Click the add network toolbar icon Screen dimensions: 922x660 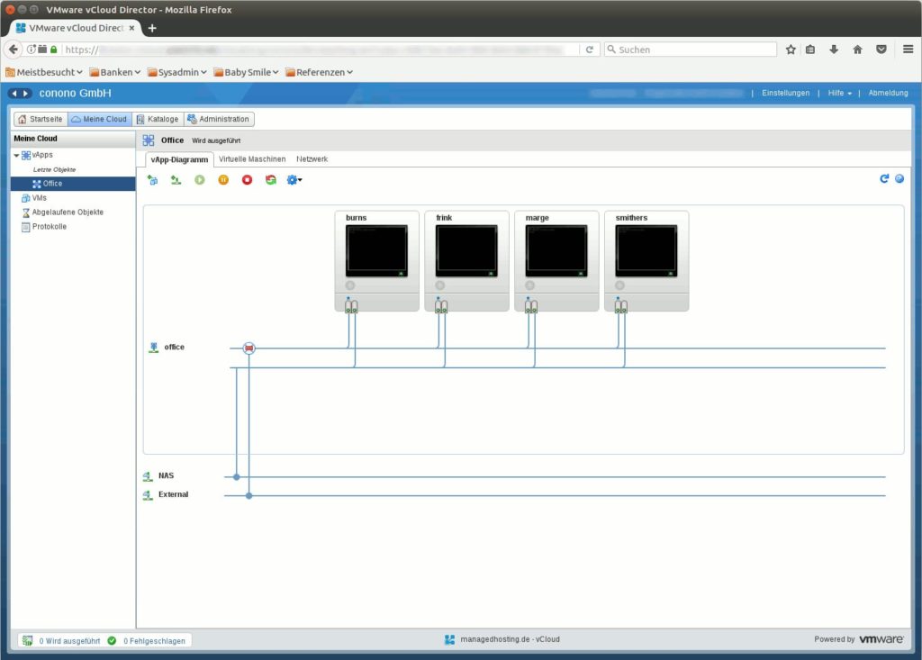click(176, 180)
